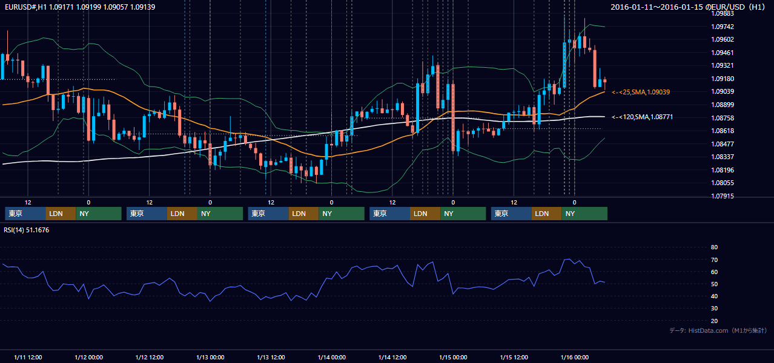Click the RSI(14) 51.1676 indicator label
Image resolution: width=774 pixels, height=363 pixels.
pyautogui.click(x=27, y=230)
